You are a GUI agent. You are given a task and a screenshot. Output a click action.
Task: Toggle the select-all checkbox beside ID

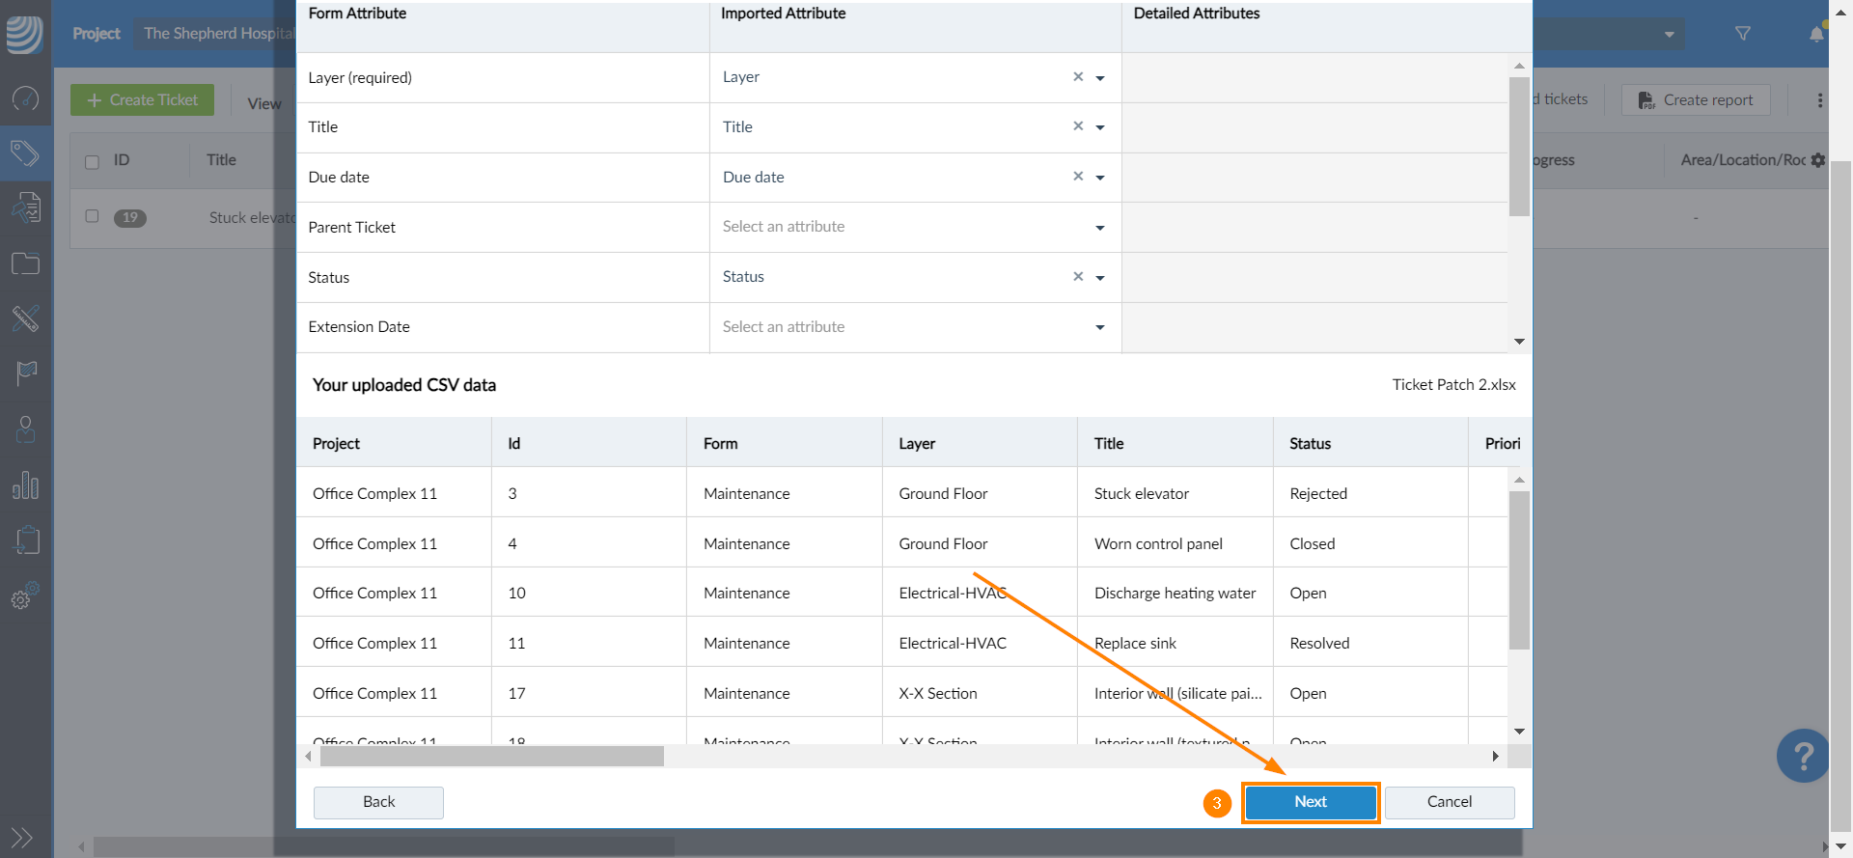click(93, 161)
